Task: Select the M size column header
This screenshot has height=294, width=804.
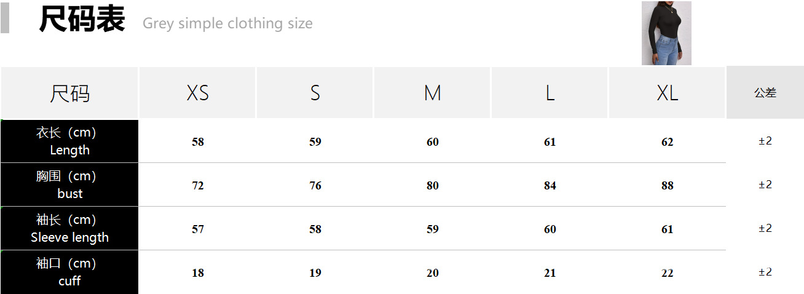Action: pos(432,93)
